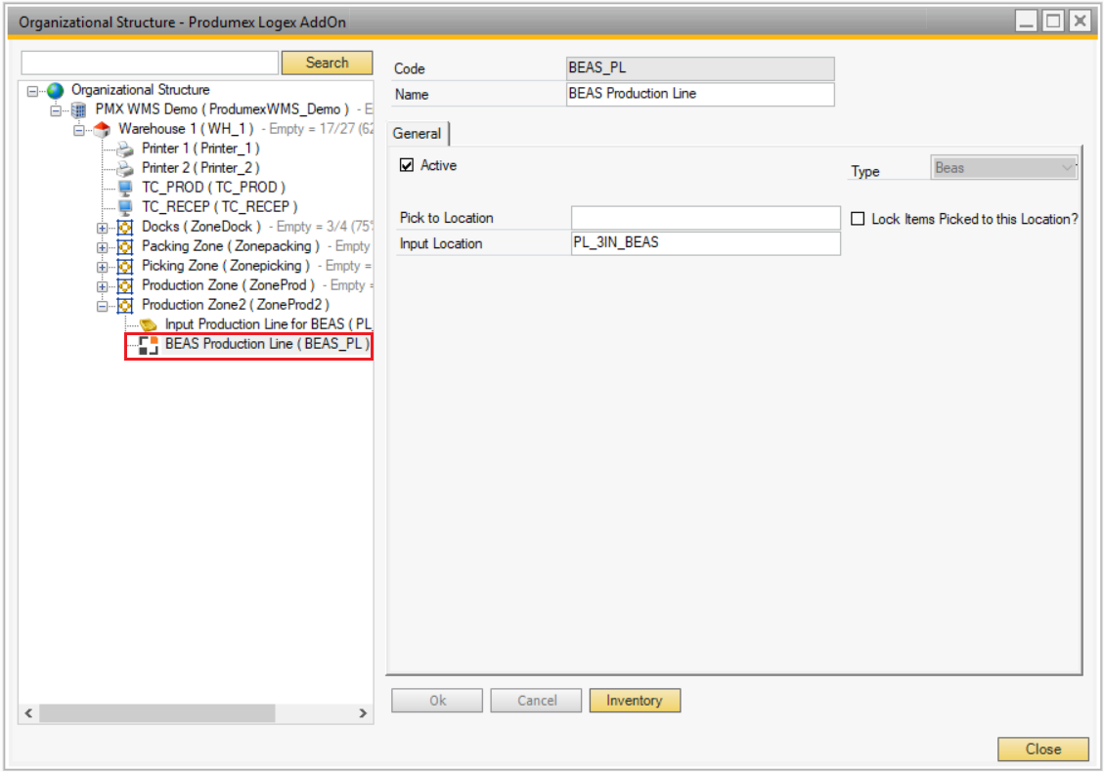
Task: Expand the Production Zone (ZoneProd) node
Action: [102, 286]
